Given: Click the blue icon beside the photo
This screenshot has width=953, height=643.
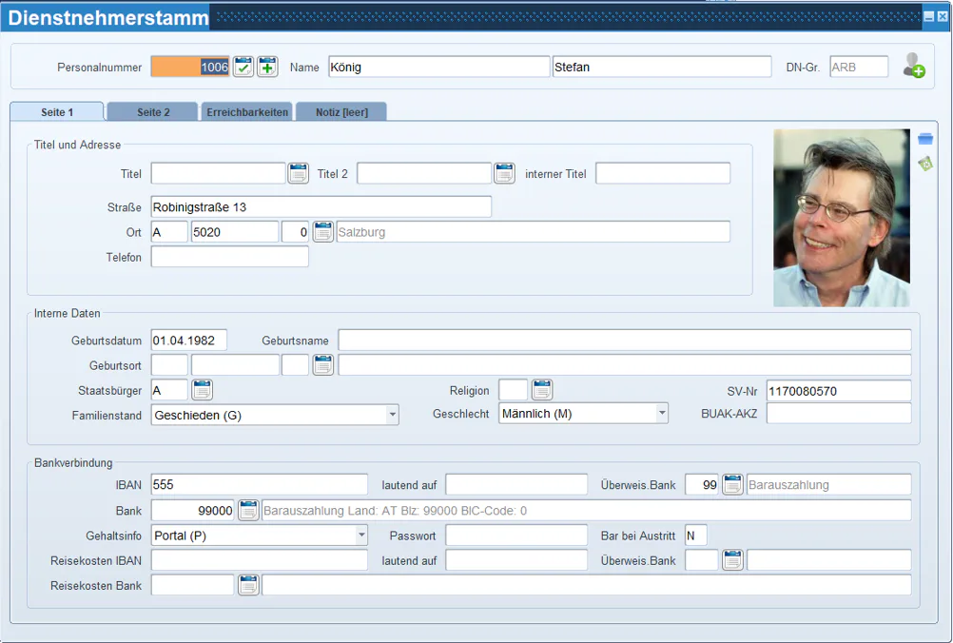Looking at the screenshot, I should (x=925, y=139).
